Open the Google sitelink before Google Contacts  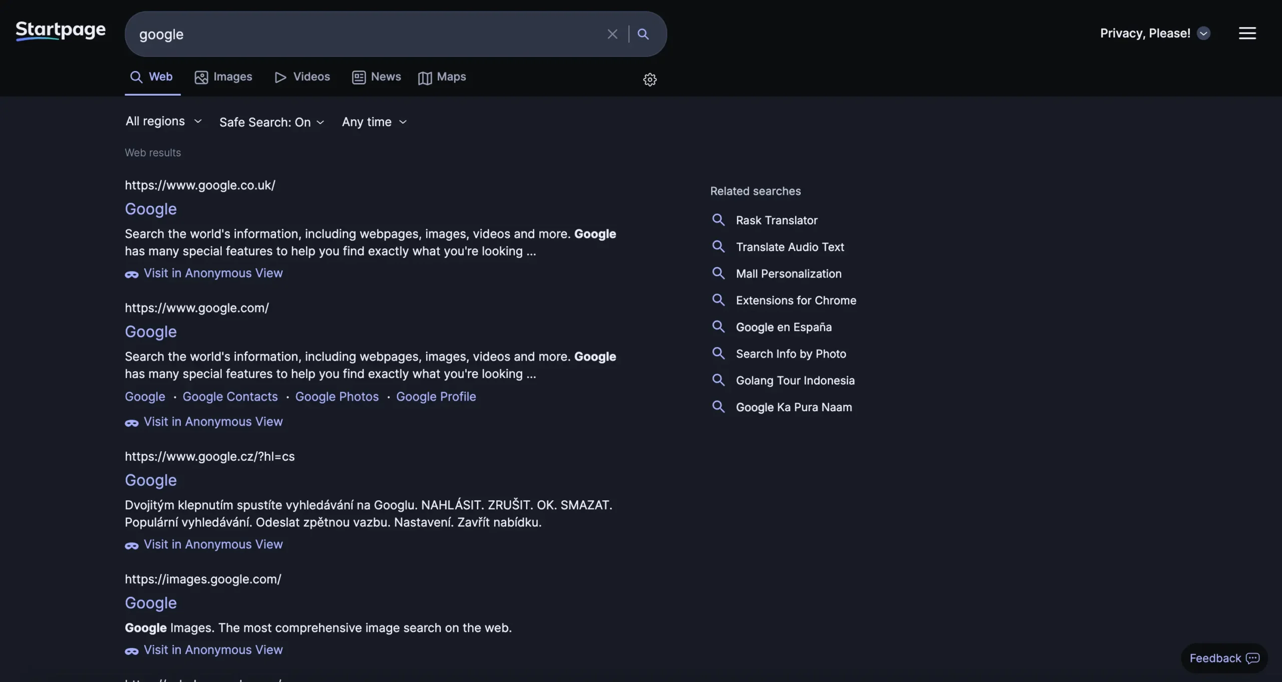click(145, 397)
